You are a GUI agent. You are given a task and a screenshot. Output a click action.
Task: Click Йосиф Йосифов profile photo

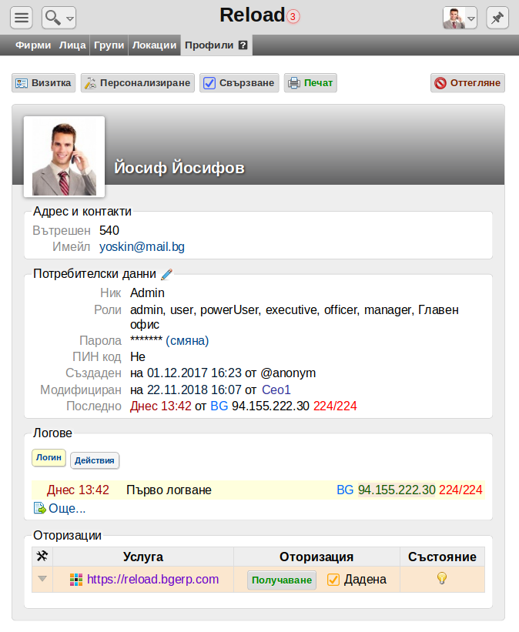(65, 157)
